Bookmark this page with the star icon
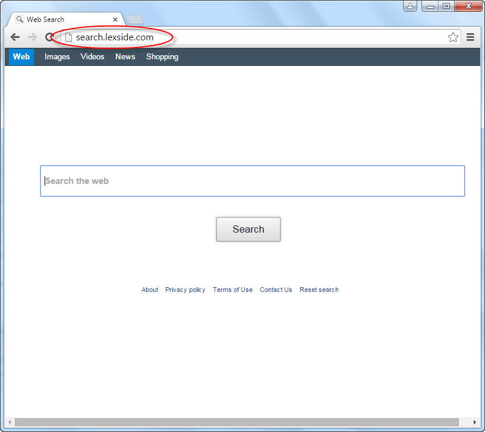485x432 pixels. pyautogui.click(x=453, y=37)
